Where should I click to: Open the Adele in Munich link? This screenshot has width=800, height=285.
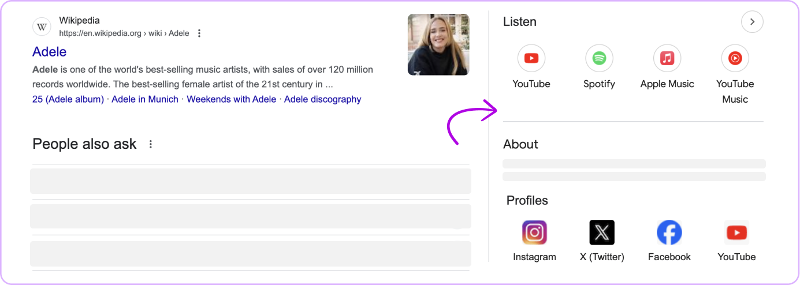point(145,99)
